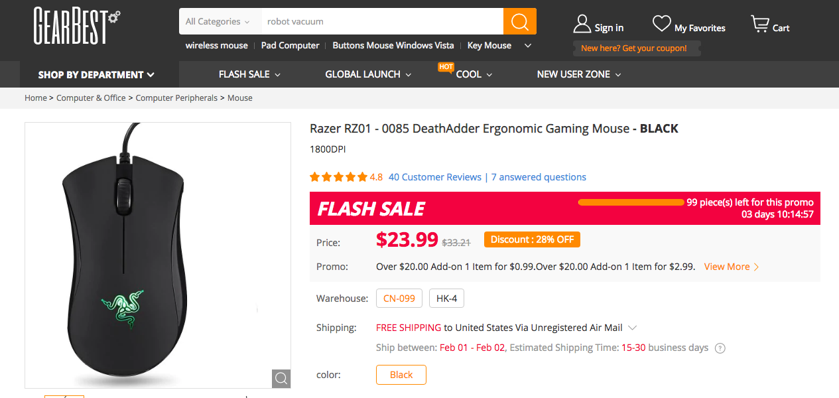
Task: Open the 40 Customer Reviews link
Action: tap(434, 177)
